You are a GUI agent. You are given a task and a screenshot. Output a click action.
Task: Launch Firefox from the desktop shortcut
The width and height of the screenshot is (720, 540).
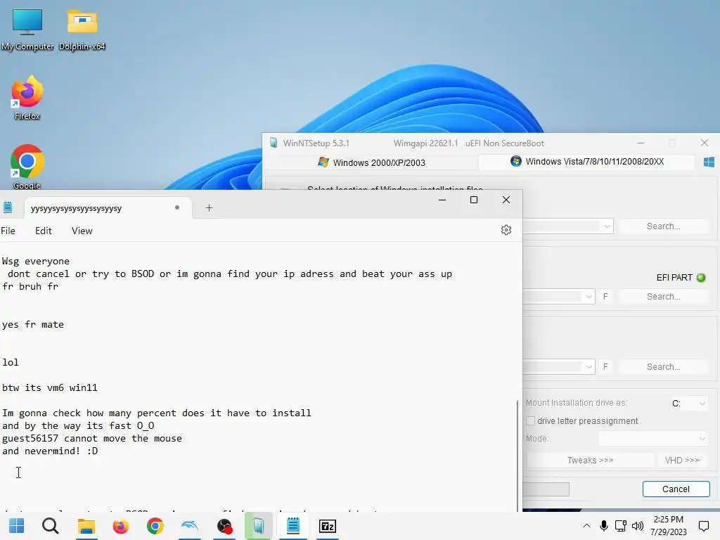click(27, 98)
